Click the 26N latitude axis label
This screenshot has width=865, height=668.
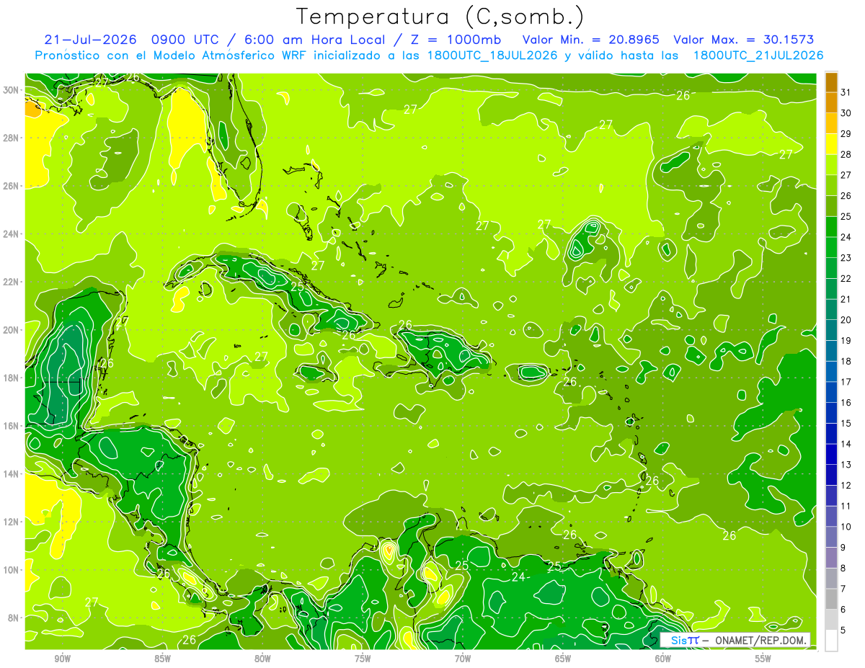[11, 186]
